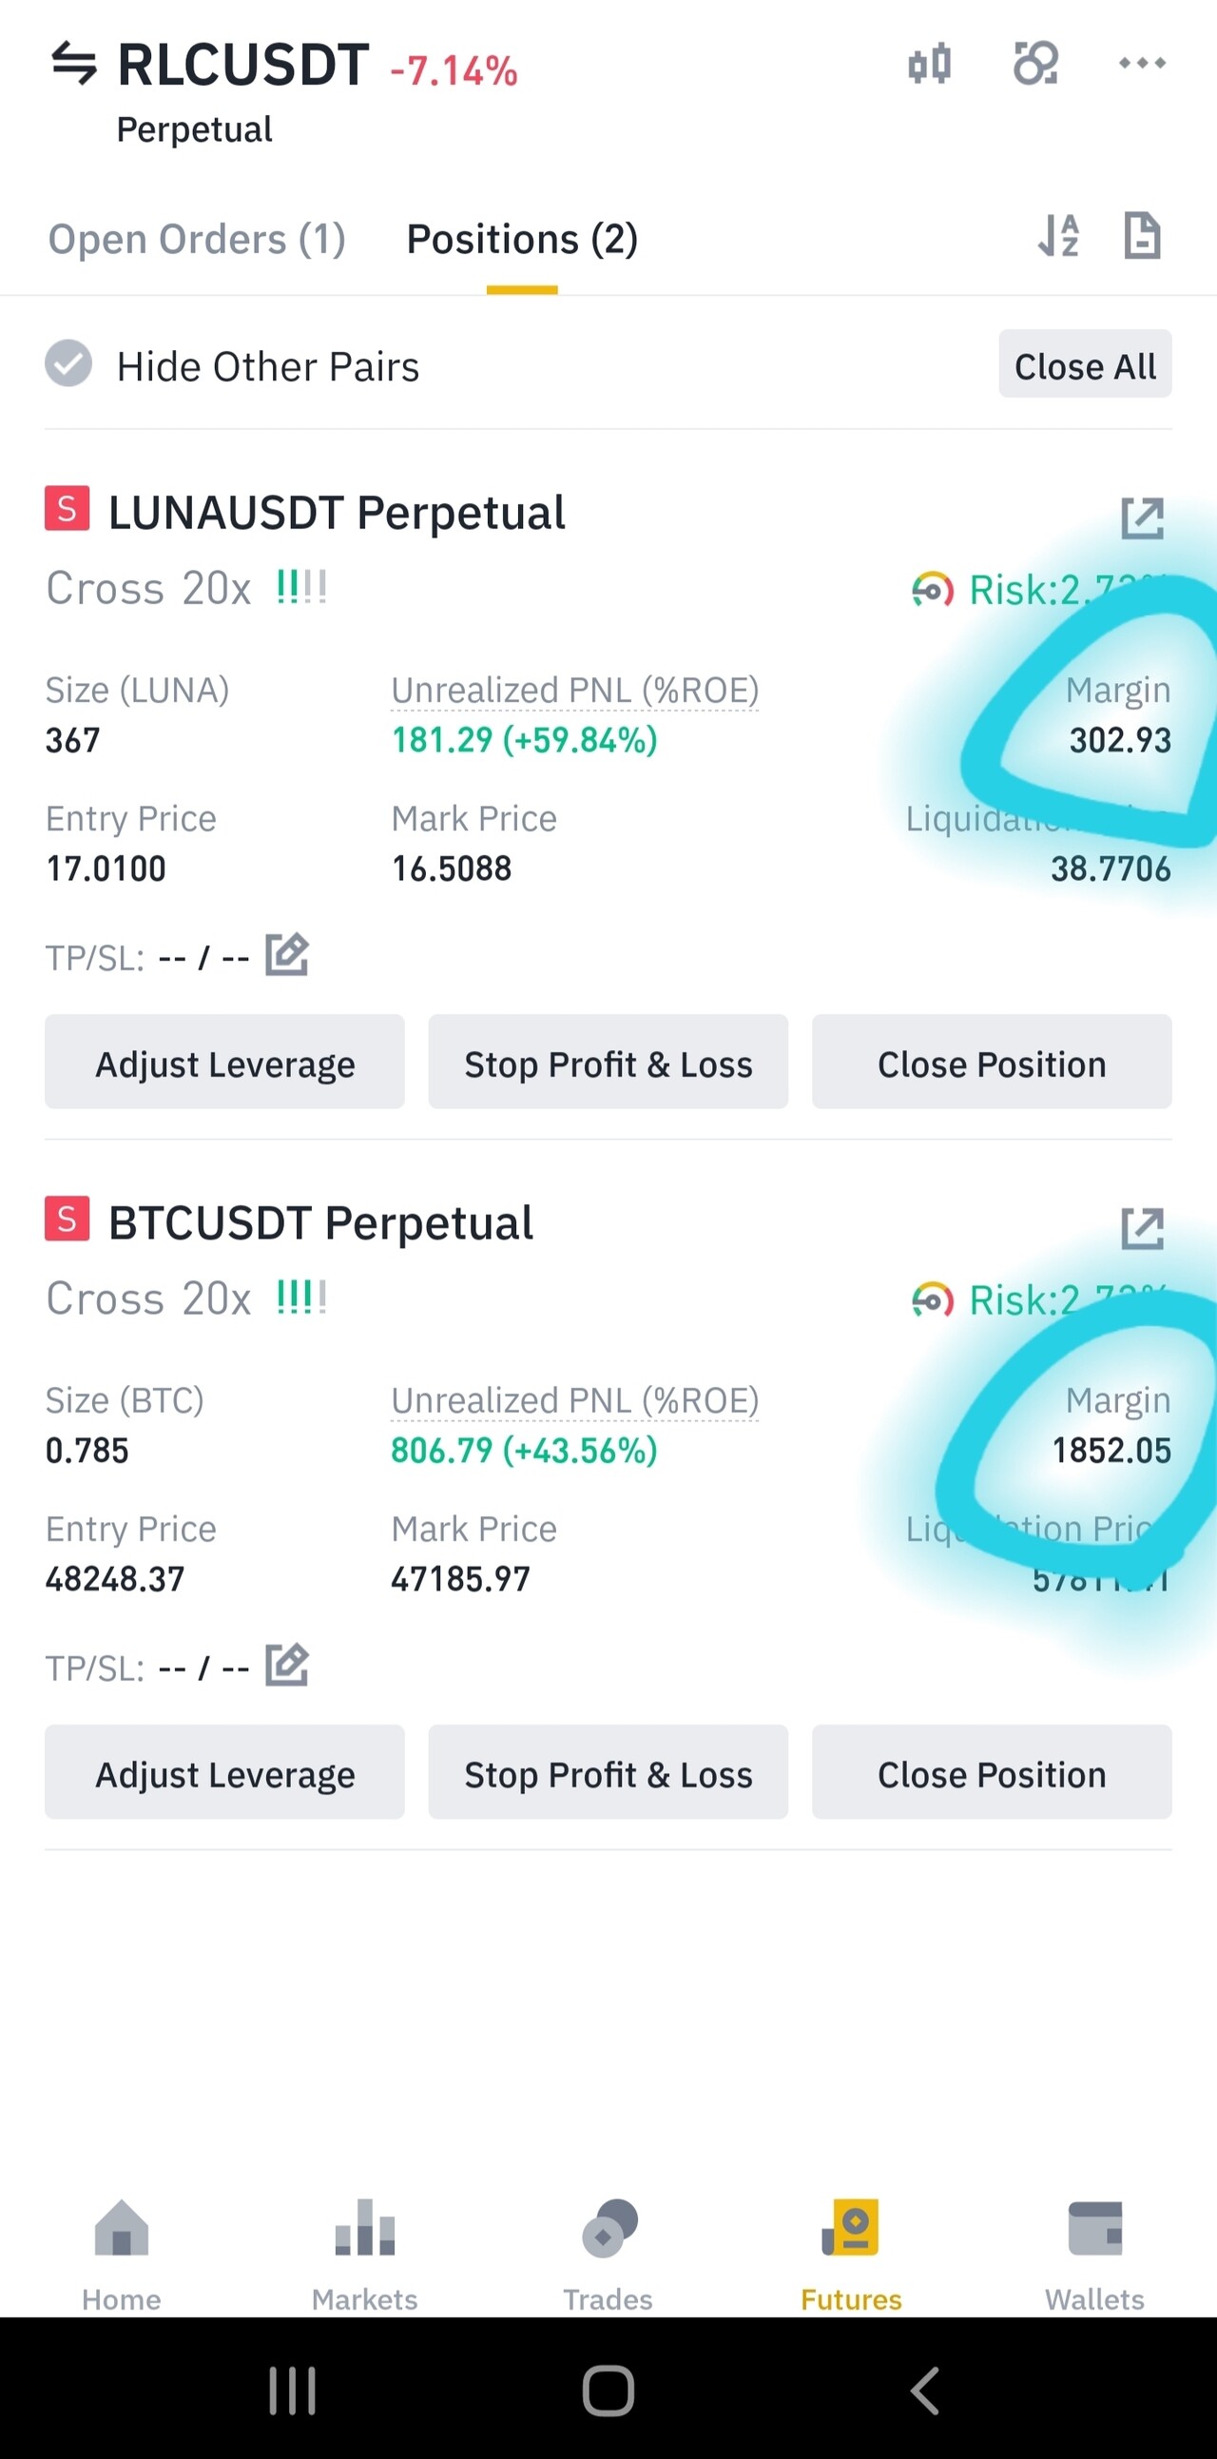The height and width of the screenshot is (2459, 1217).
Task: Share the LUNAUSDT position
Action: [x=1142, y=518]
